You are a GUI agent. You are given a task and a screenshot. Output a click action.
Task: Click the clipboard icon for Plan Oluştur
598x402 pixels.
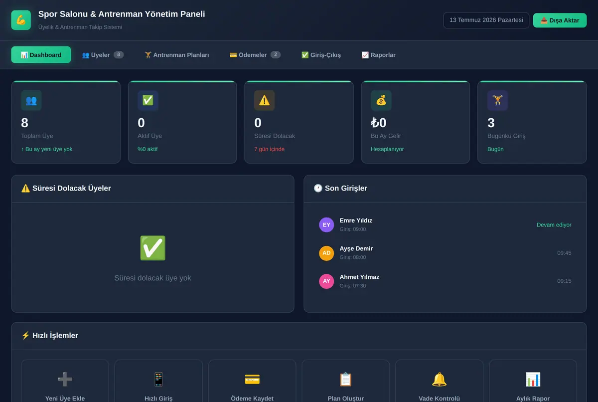(346, 380)
